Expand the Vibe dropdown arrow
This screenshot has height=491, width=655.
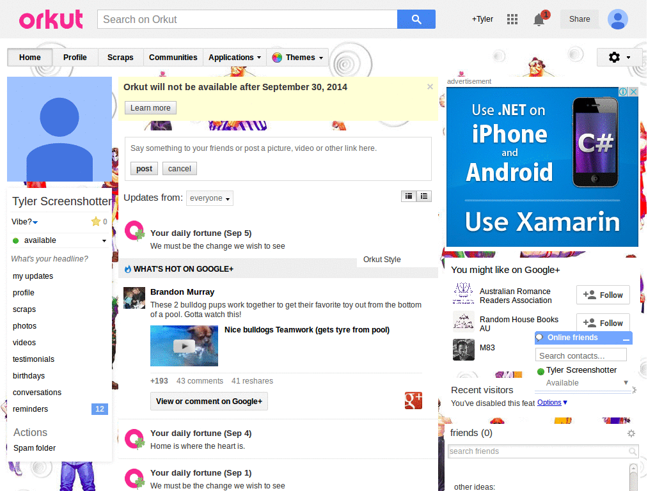pyautogui.click(x=35, y=222)
